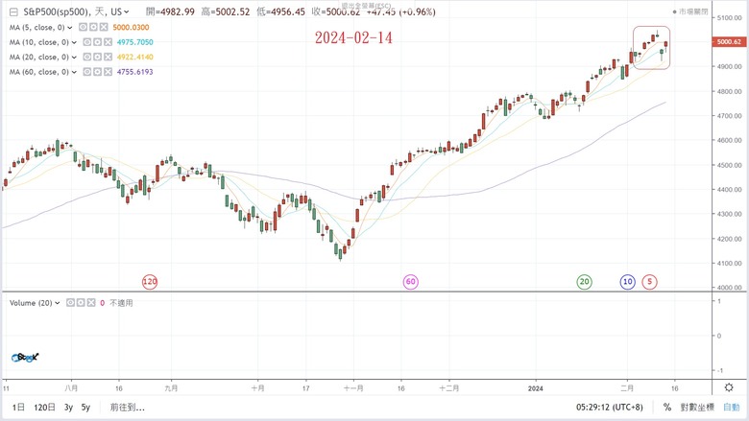
Task: Remove the MA 20 indicator with its X icon
Action: 108,57
